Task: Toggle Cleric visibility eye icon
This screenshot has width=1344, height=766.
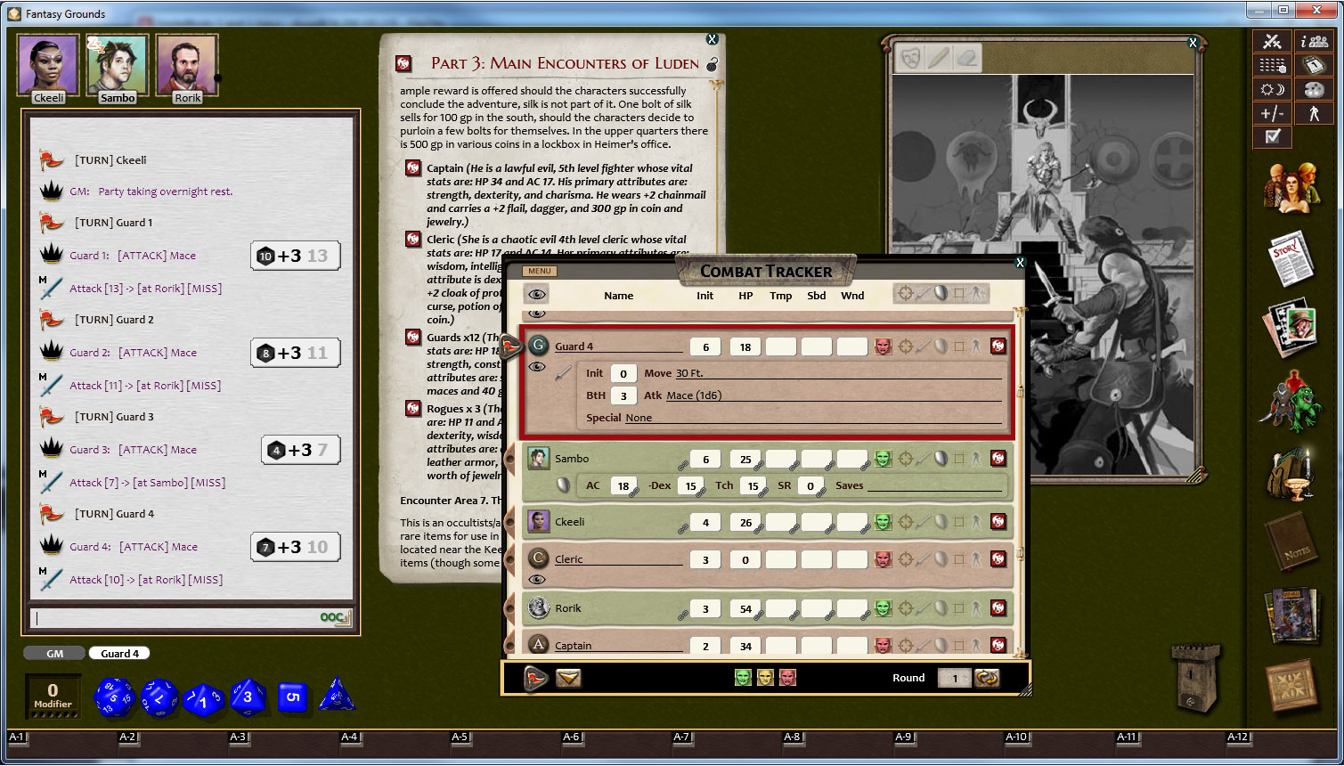Action: (536, 580)
